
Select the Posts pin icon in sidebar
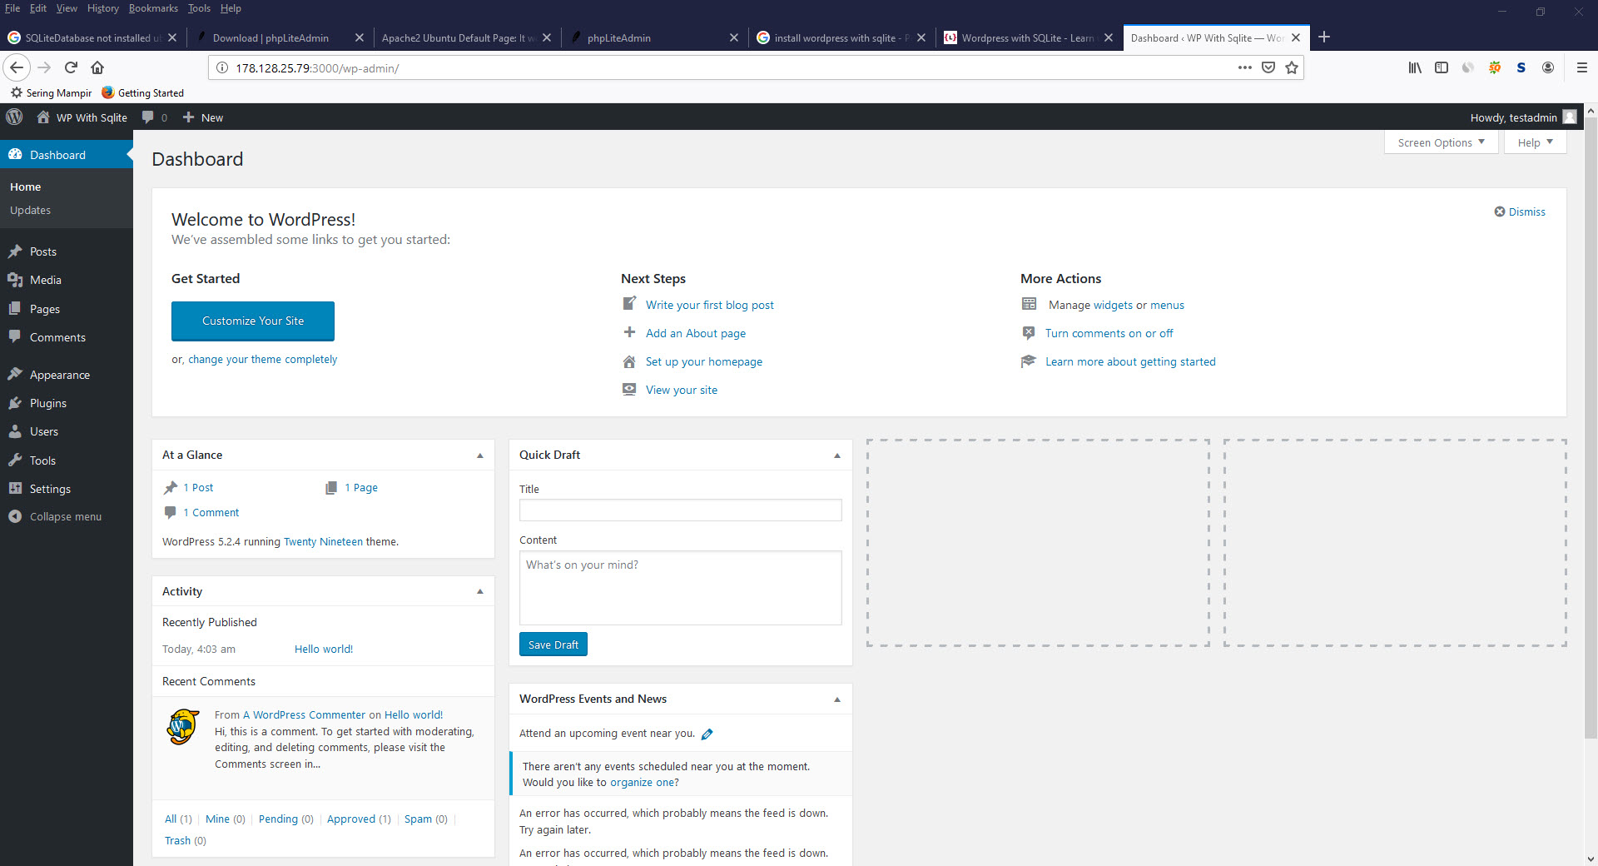point(16,251)
